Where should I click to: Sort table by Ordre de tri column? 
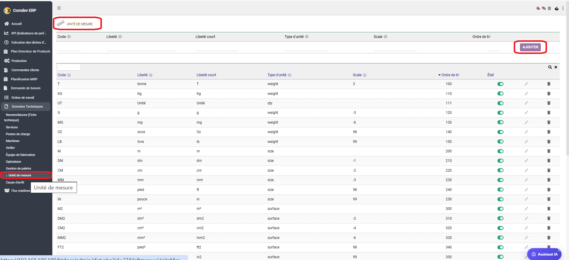[450, 75]
